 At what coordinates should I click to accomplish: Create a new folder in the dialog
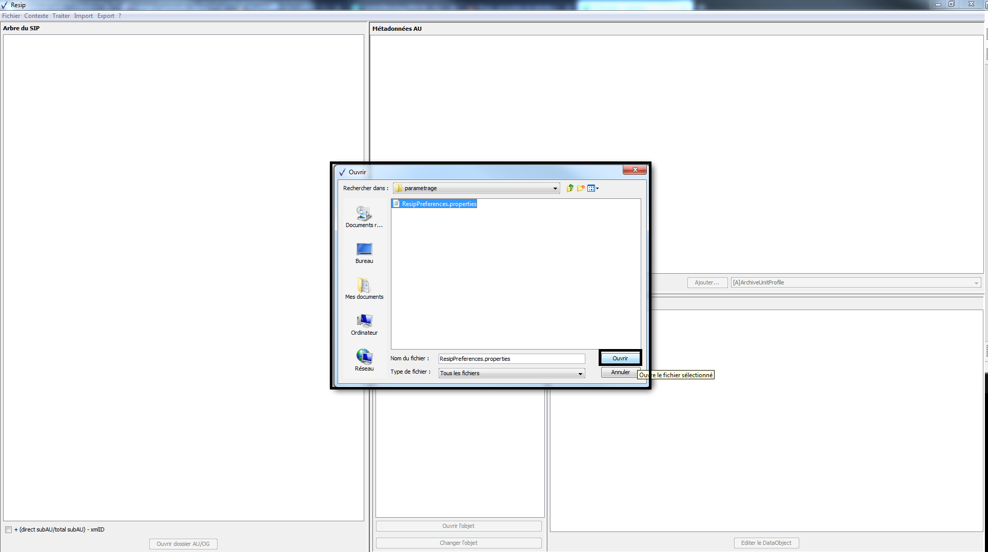[x=581, y=188]
